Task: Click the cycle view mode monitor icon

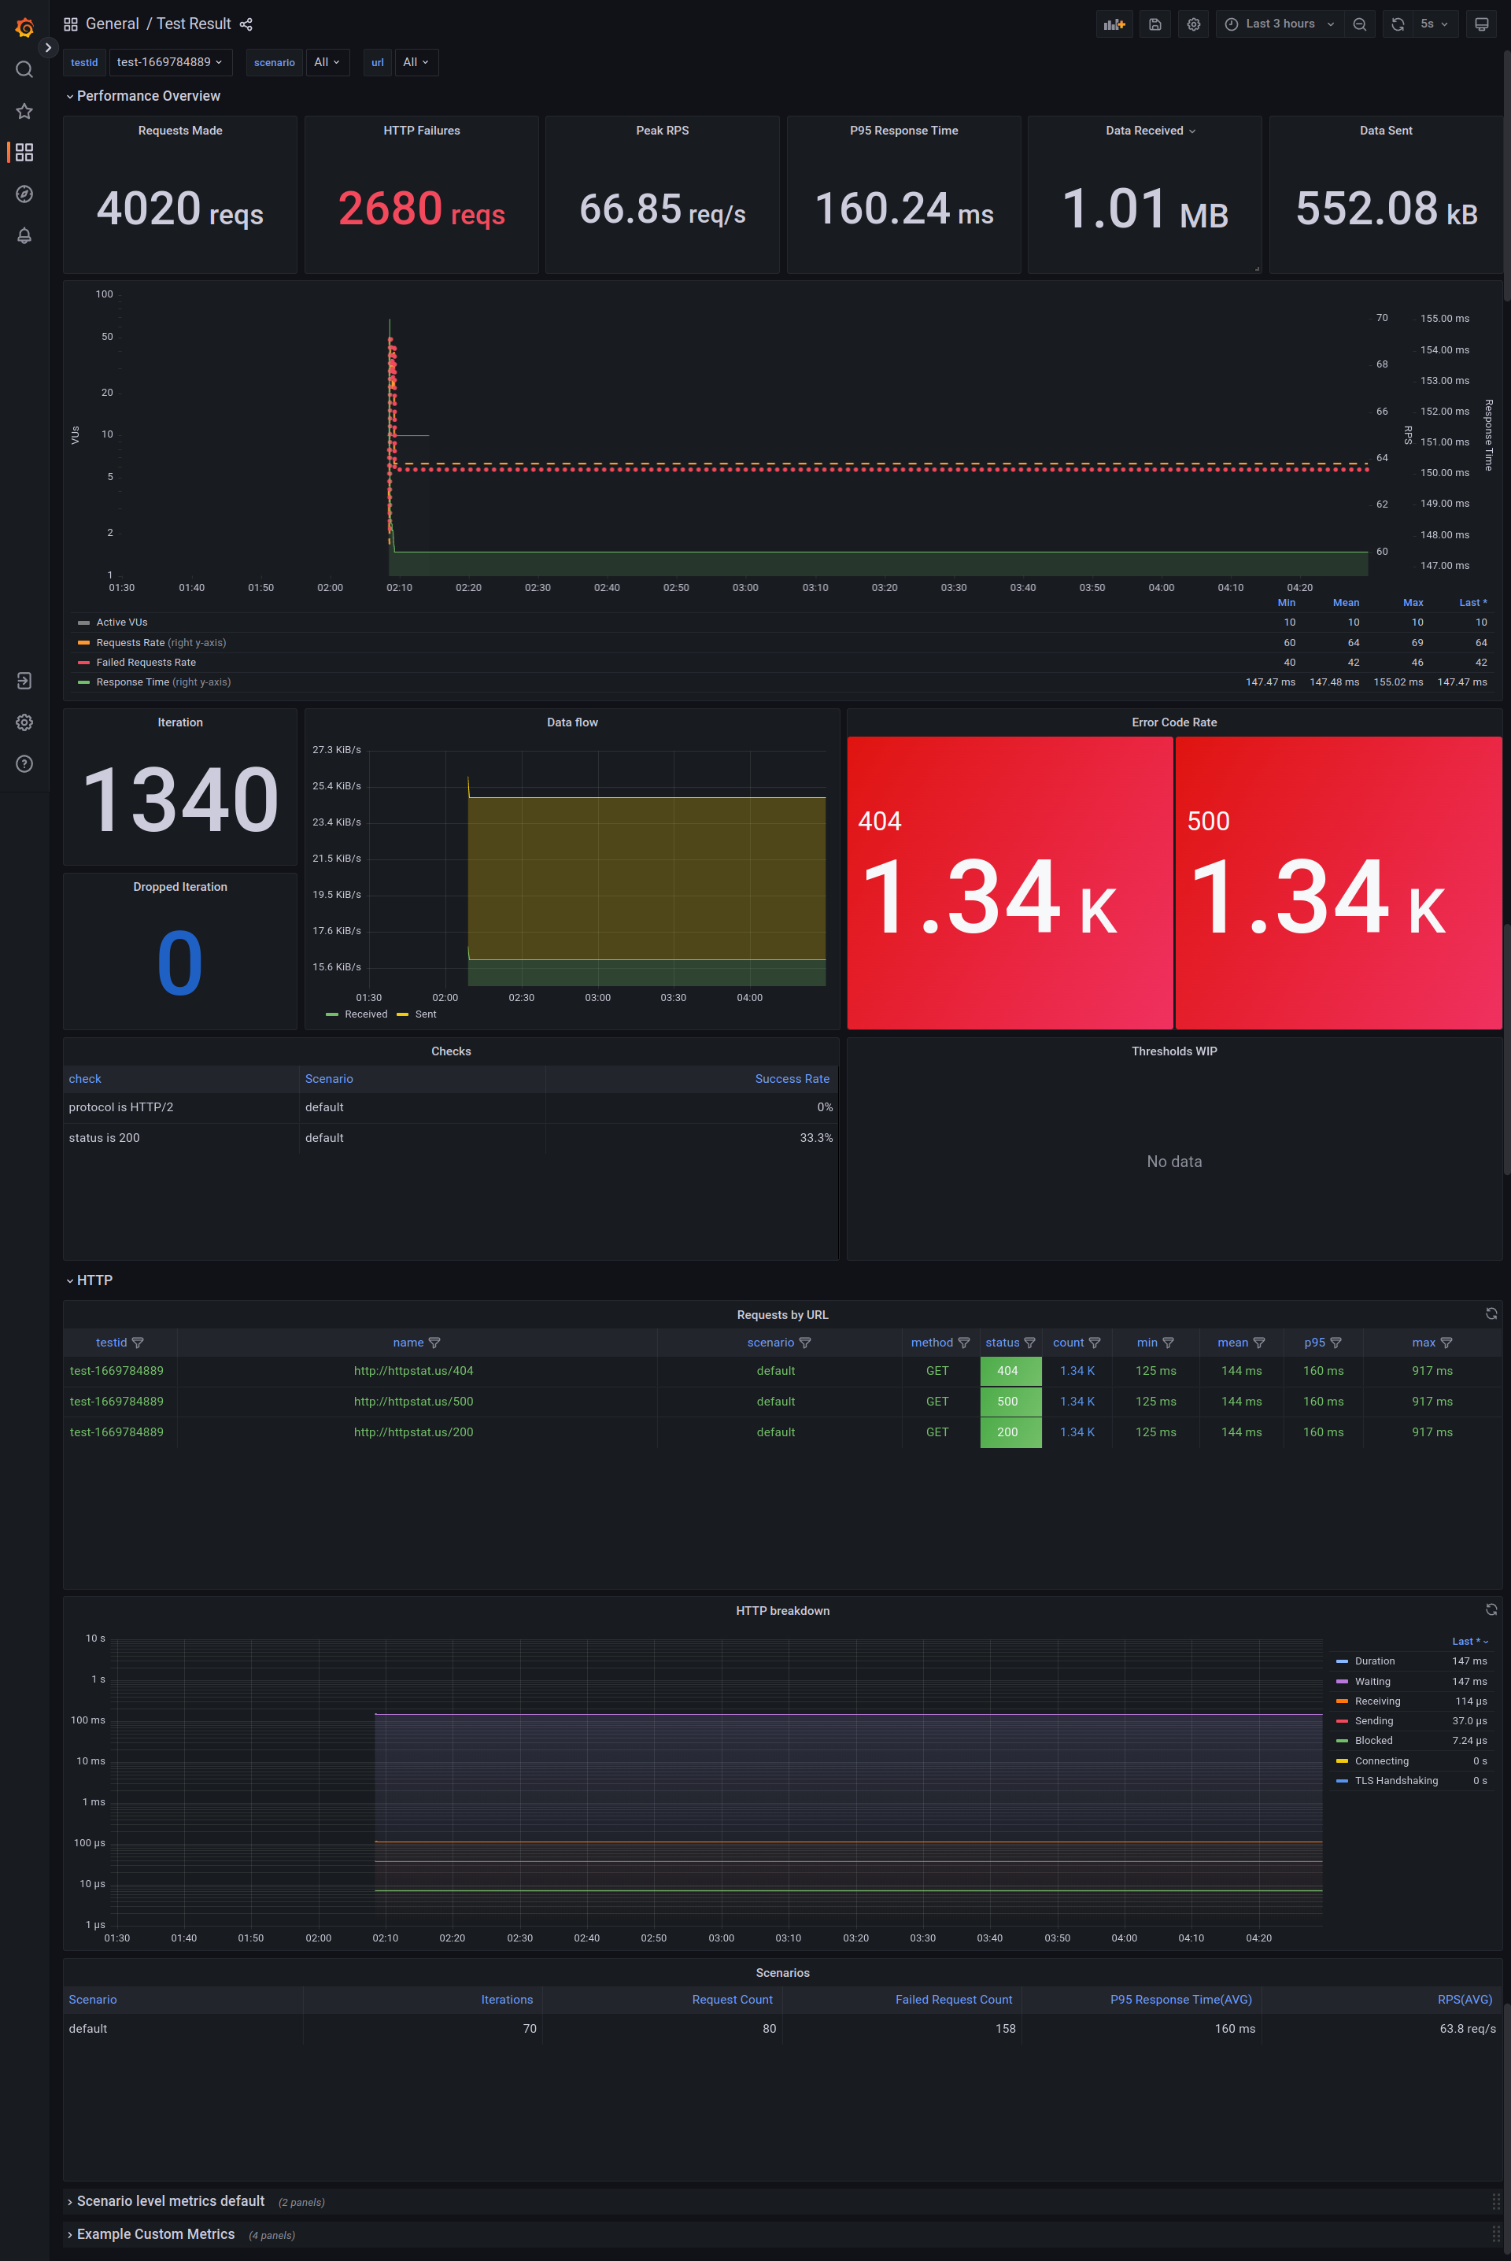Action: (x=1481, y=24)
